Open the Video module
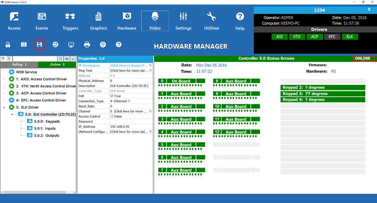This screenshot has width=377, height=203. click(x=155, y=21)
